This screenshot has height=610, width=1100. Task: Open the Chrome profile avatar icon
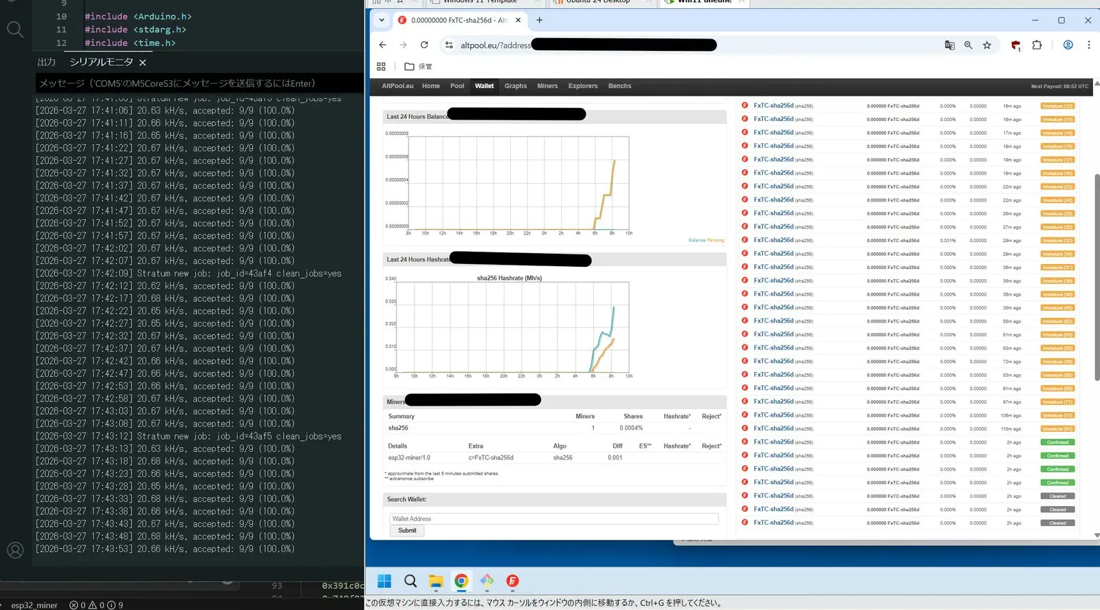click(1068, 45)
